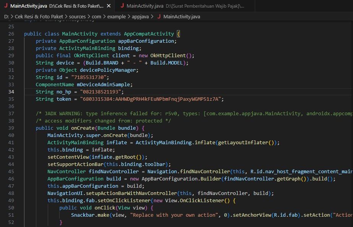Click this.binding on line 42
The image size is (353, 227).
65,150
